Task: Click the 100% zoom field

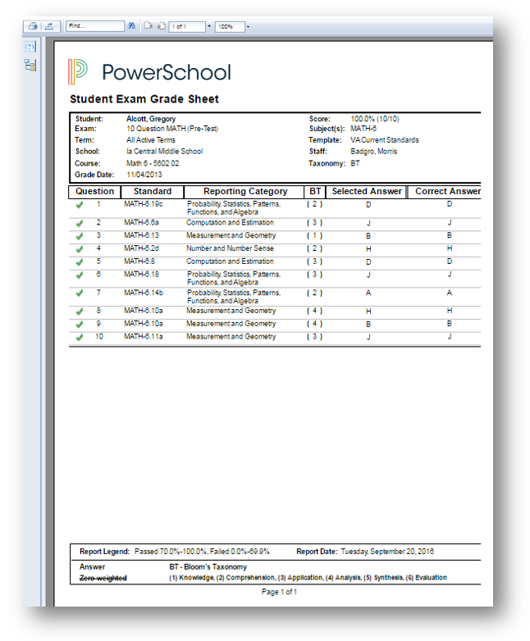Action: click(230, 26)
